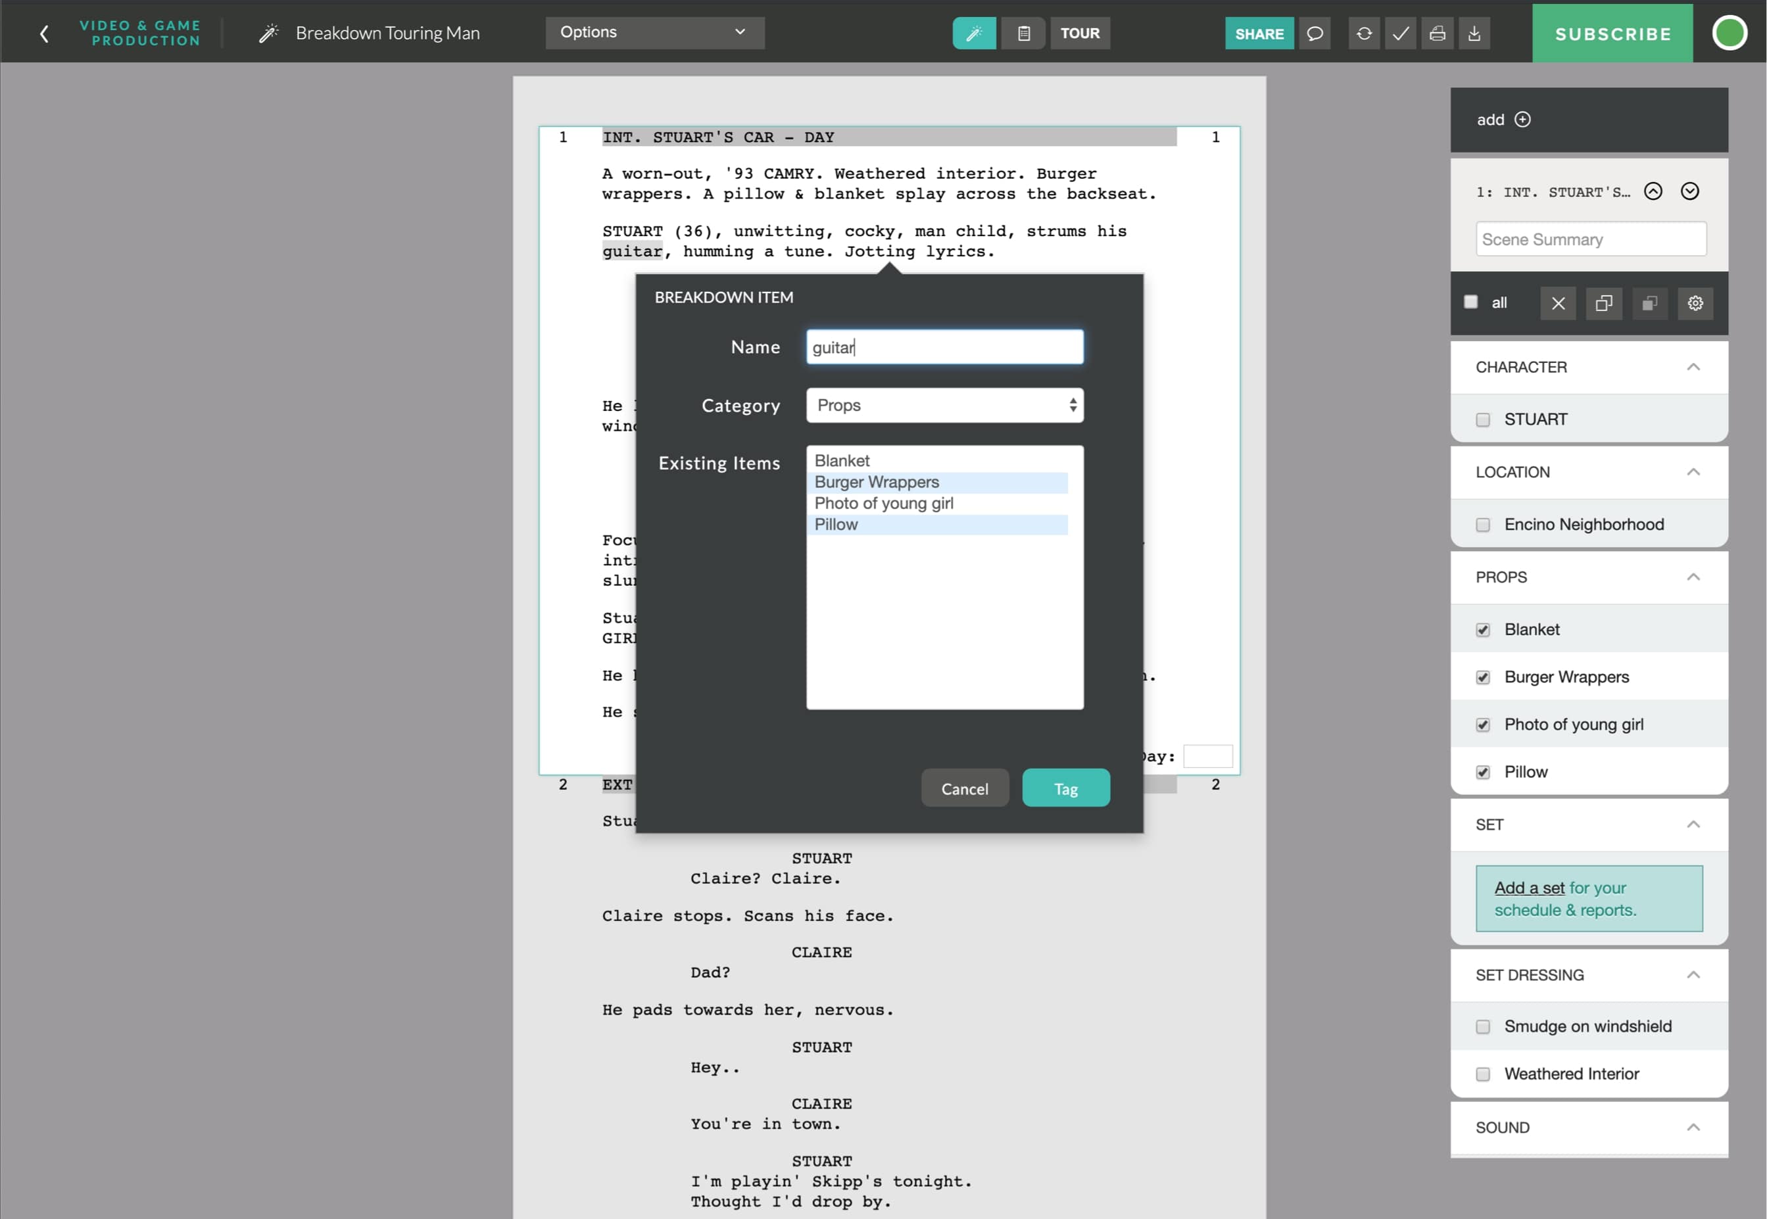This screenshot has height=1219, width=1767.
Task: Click the guitar name input field
Action: click(945, 348)
